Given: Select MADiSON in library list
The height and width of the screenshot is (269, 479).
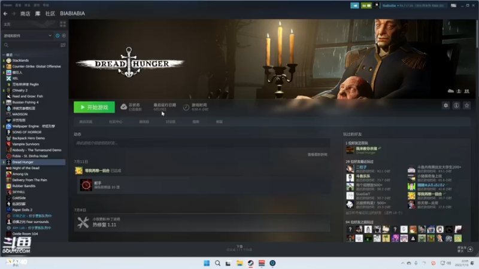Looking at the screenshot, I should tap(20, 114).
